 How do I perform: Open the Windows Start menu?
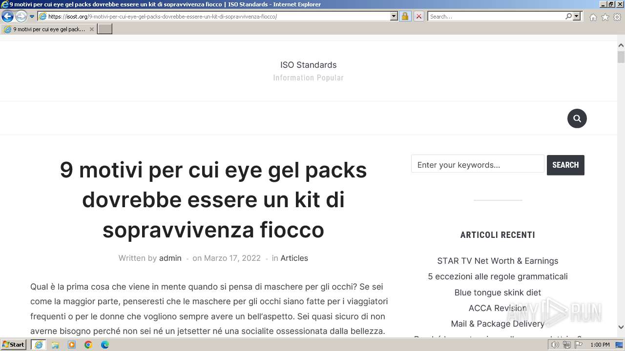pos(13,345)
